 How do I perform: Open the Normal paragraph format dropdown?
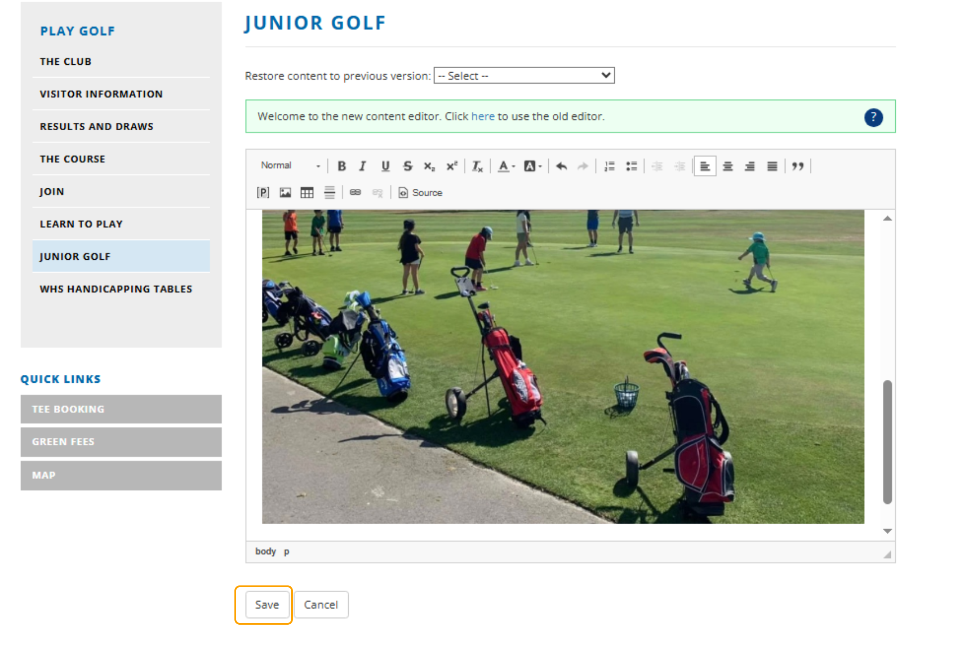tap(290, 166)
